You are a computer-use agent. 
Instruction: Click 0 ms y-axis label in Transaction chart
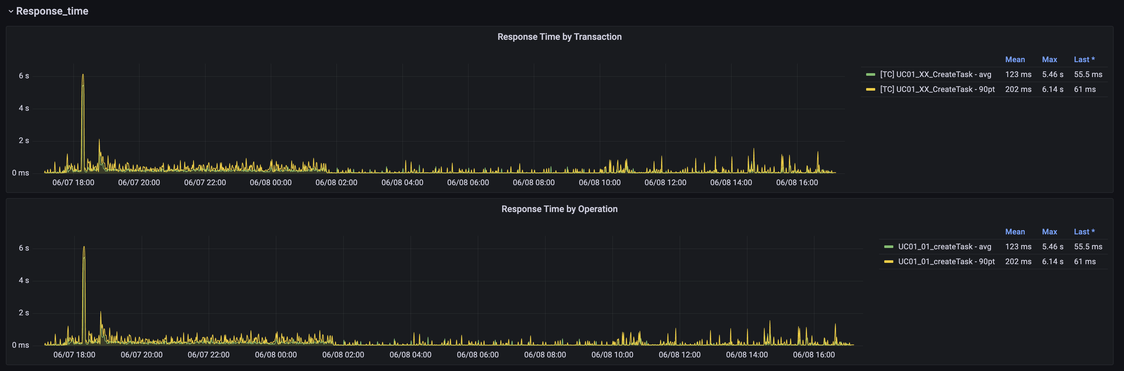point(20,173)
